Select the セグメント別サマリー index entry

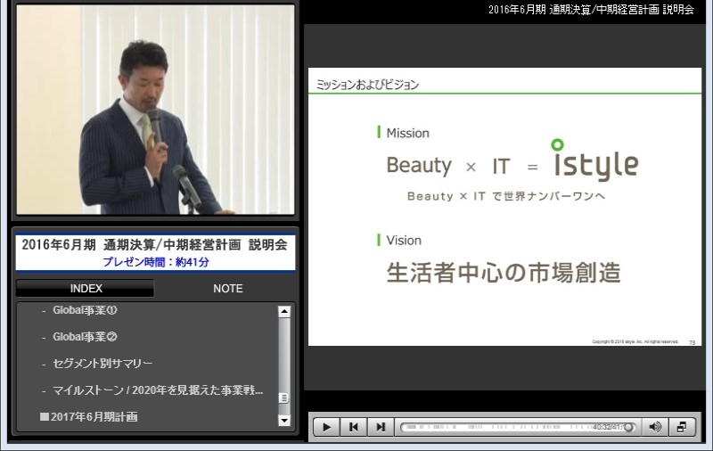point(102,364)
